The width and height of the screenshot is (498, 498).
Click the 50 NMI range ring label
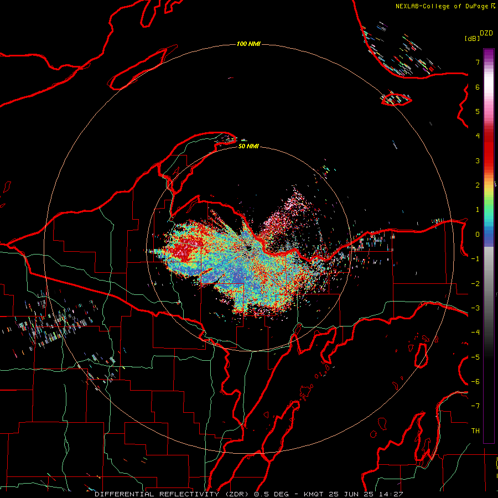pos(248,147)
